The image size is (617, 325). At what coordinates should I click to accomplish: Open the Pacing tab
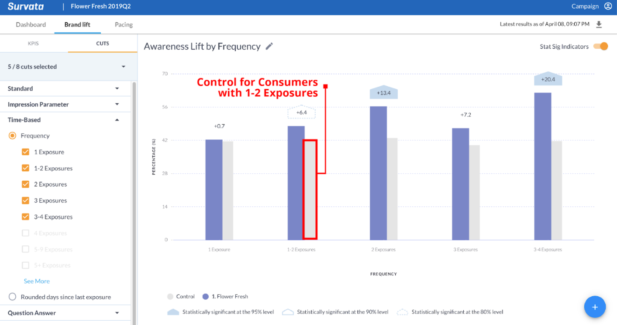point(124,24)
